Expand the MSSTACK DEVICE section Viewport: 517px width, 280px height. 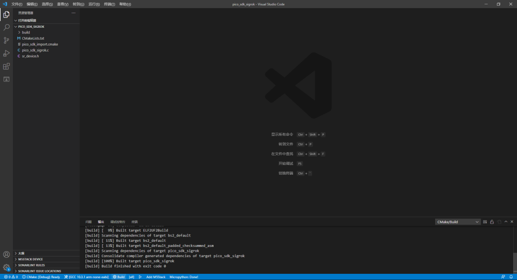point(30,259)
